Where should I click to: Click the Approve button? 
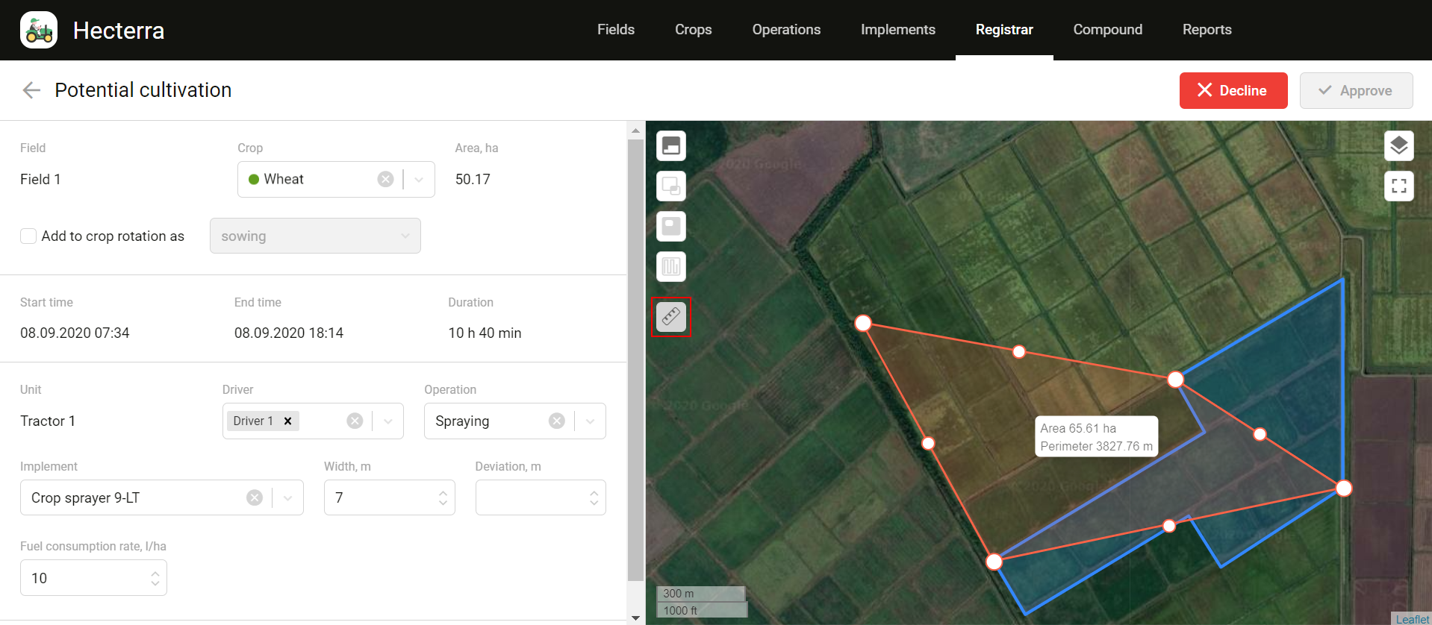1356,90
